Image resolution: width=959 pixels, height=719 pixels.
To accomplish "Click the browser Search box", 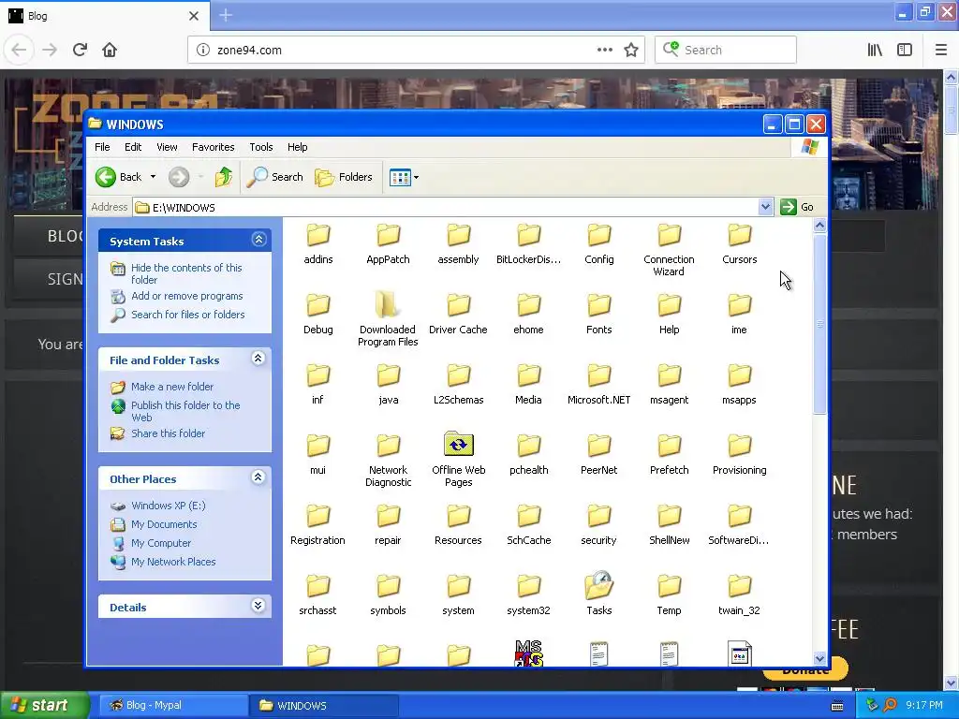I will pyautogui.click(x=726, y=50).
